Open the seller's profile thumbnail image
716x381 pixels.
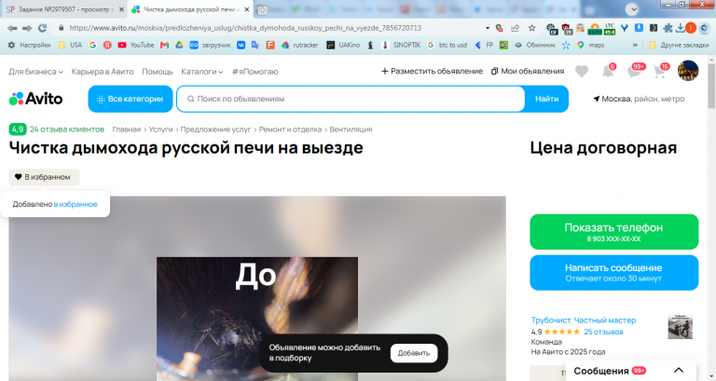(680, 327)
